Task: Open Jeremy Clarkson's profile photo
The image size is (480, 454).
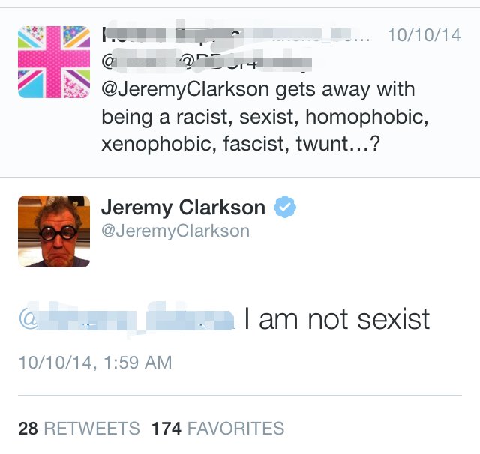Action: (x=54, y=231)
